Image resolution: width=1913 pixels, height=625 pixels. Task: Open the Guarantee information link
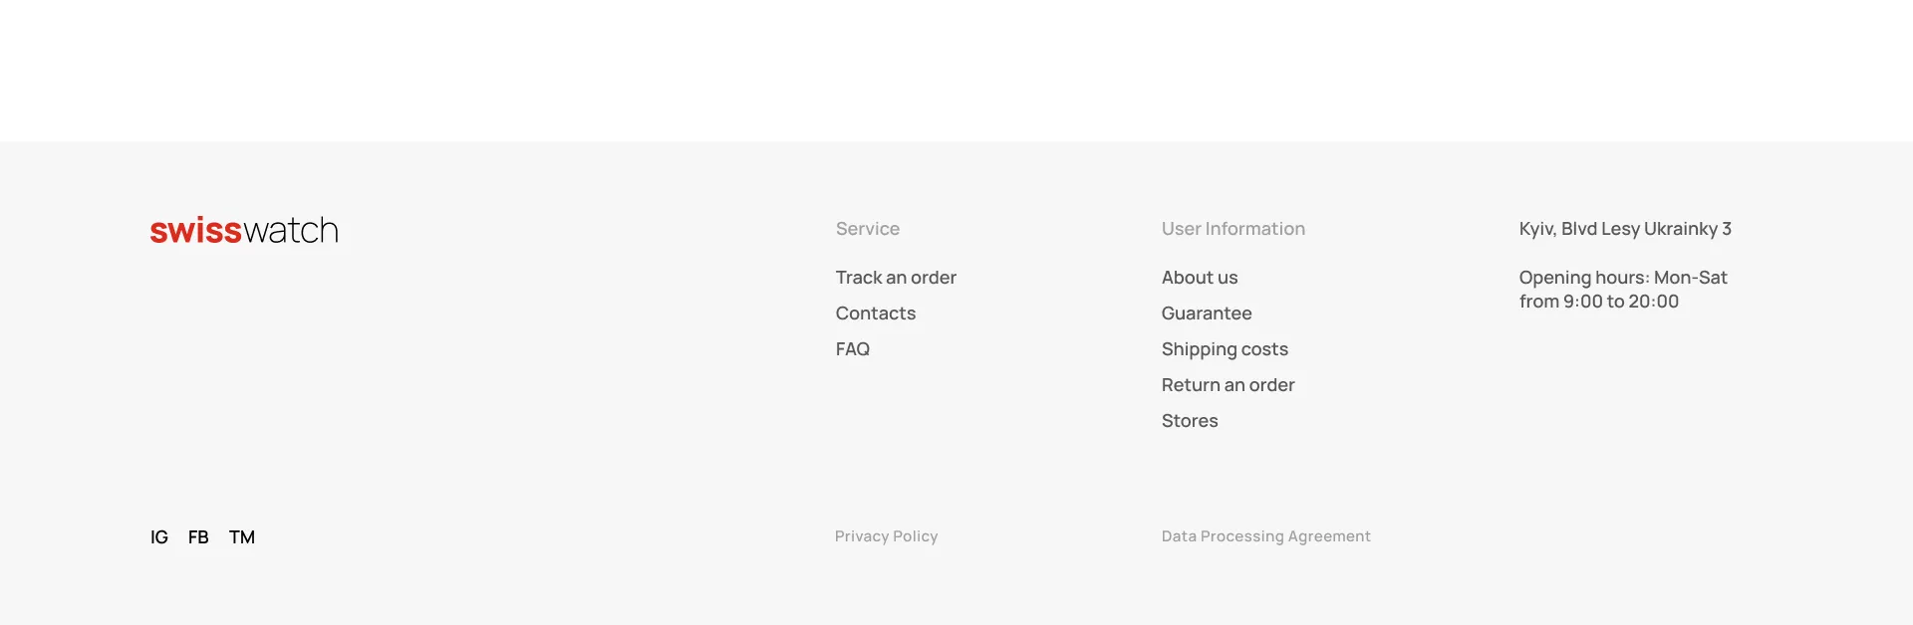1207,313
